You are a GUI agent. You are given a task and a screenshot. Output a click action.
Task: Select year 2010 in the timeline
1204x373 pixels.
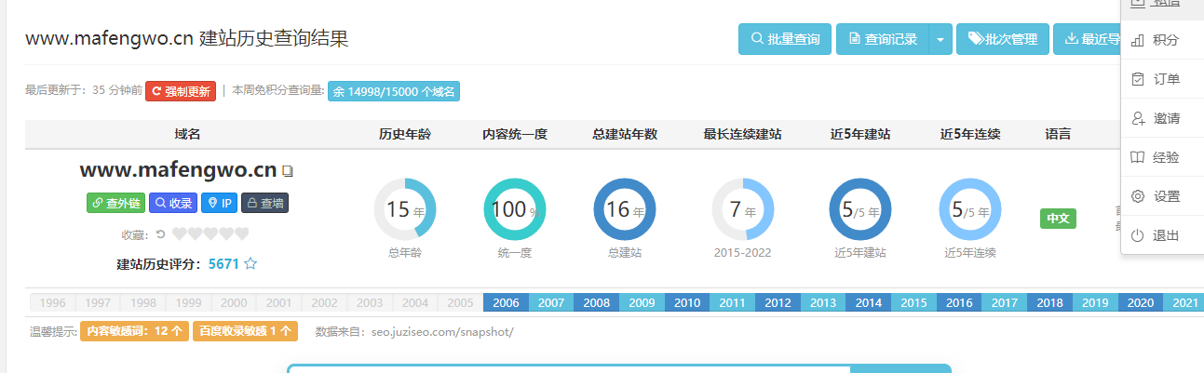click(x=687, y=302)
